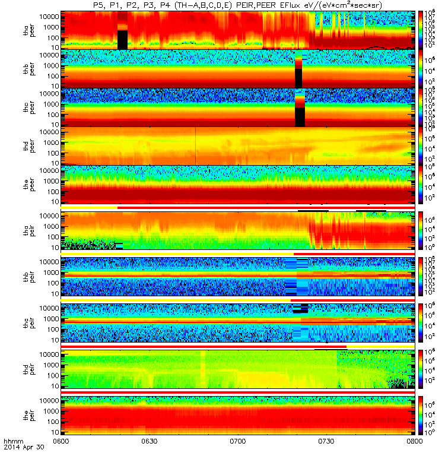
Task: Click the 0700 time axis label
Action: coord(238,441)
